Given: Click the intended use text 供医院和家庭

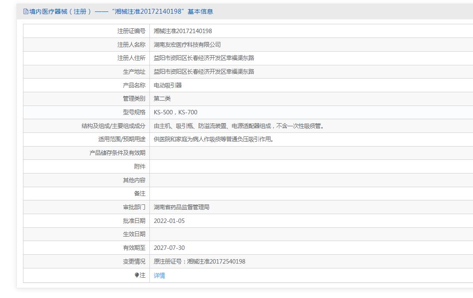Looking at the screenshot, I should (214, 139).
